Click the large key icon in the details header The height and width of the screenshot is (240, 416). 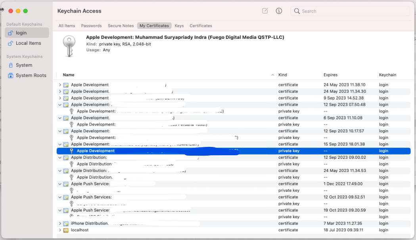pyautogui.click(x=70, y=46)
